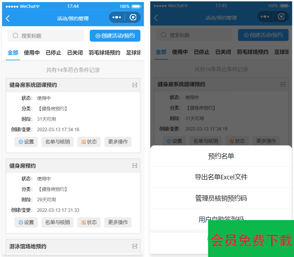Image resolution: width=294 pixels, height=257 pixels.
Task: Click 创建活动/预约 button on left screen
Action: (x=115, y=36)
